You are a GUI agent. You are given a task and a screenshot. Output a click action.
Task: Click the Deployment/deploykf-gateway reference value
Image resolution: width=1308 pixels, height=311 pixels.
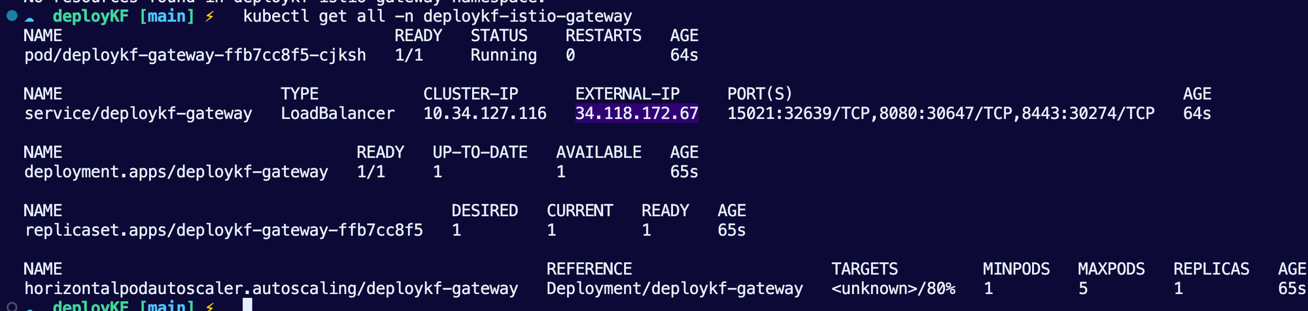point(674,289)
